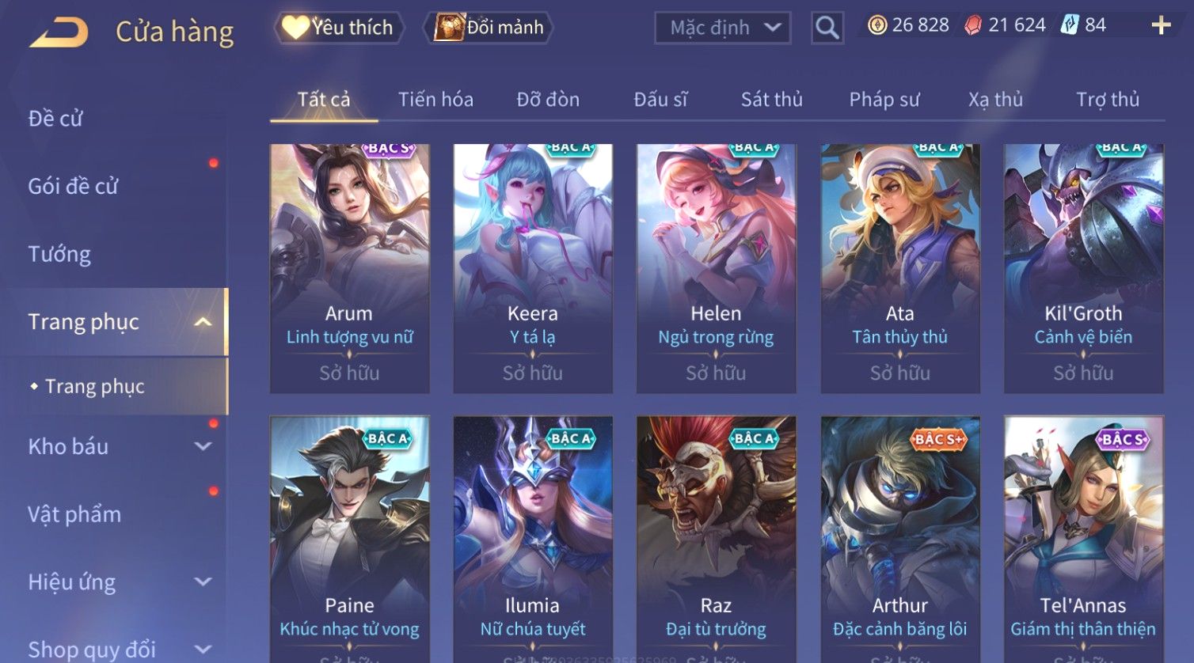Tap the blue voucher currency icon
1194x663 pixels.
[1070, 25]
